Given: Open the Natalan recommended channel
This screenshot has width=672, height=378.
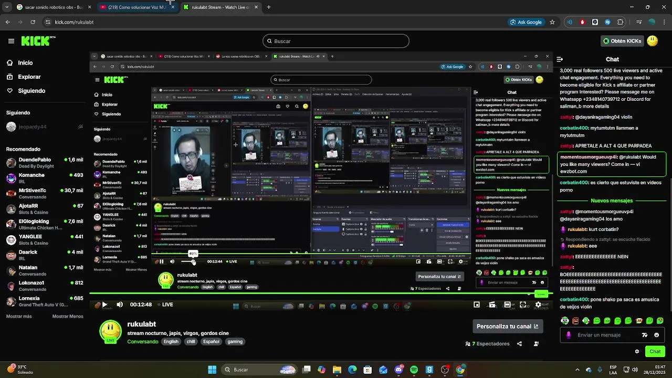Looking at the screenshot, I should [x=44, y=270].
